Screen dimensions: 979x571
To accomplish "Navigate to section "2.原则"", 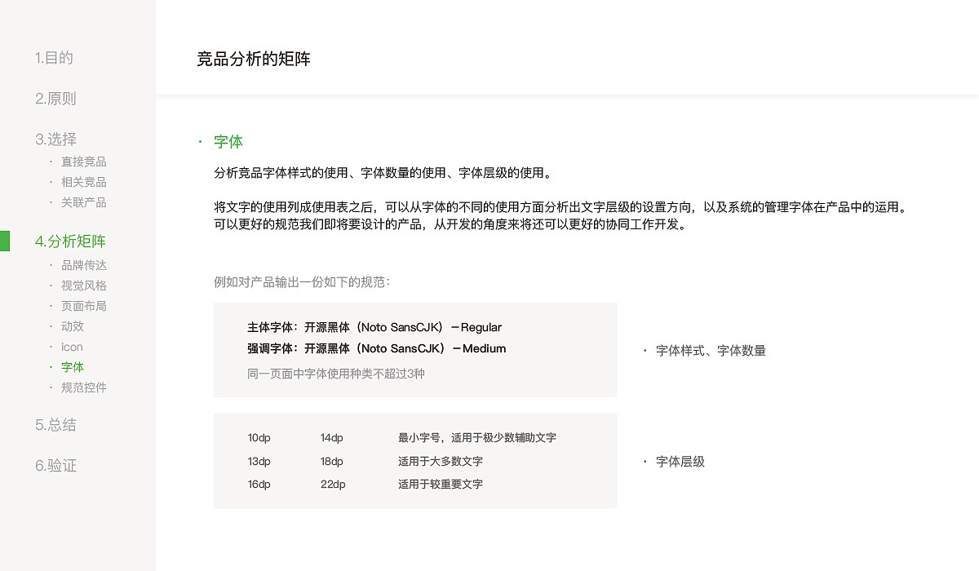I will (x=54, y=99).
